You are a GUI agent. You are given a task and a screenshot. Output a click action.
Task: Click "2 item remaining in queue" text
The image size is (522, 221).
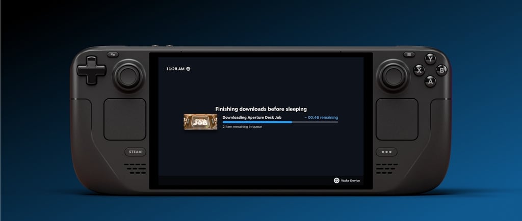[242, 127]
